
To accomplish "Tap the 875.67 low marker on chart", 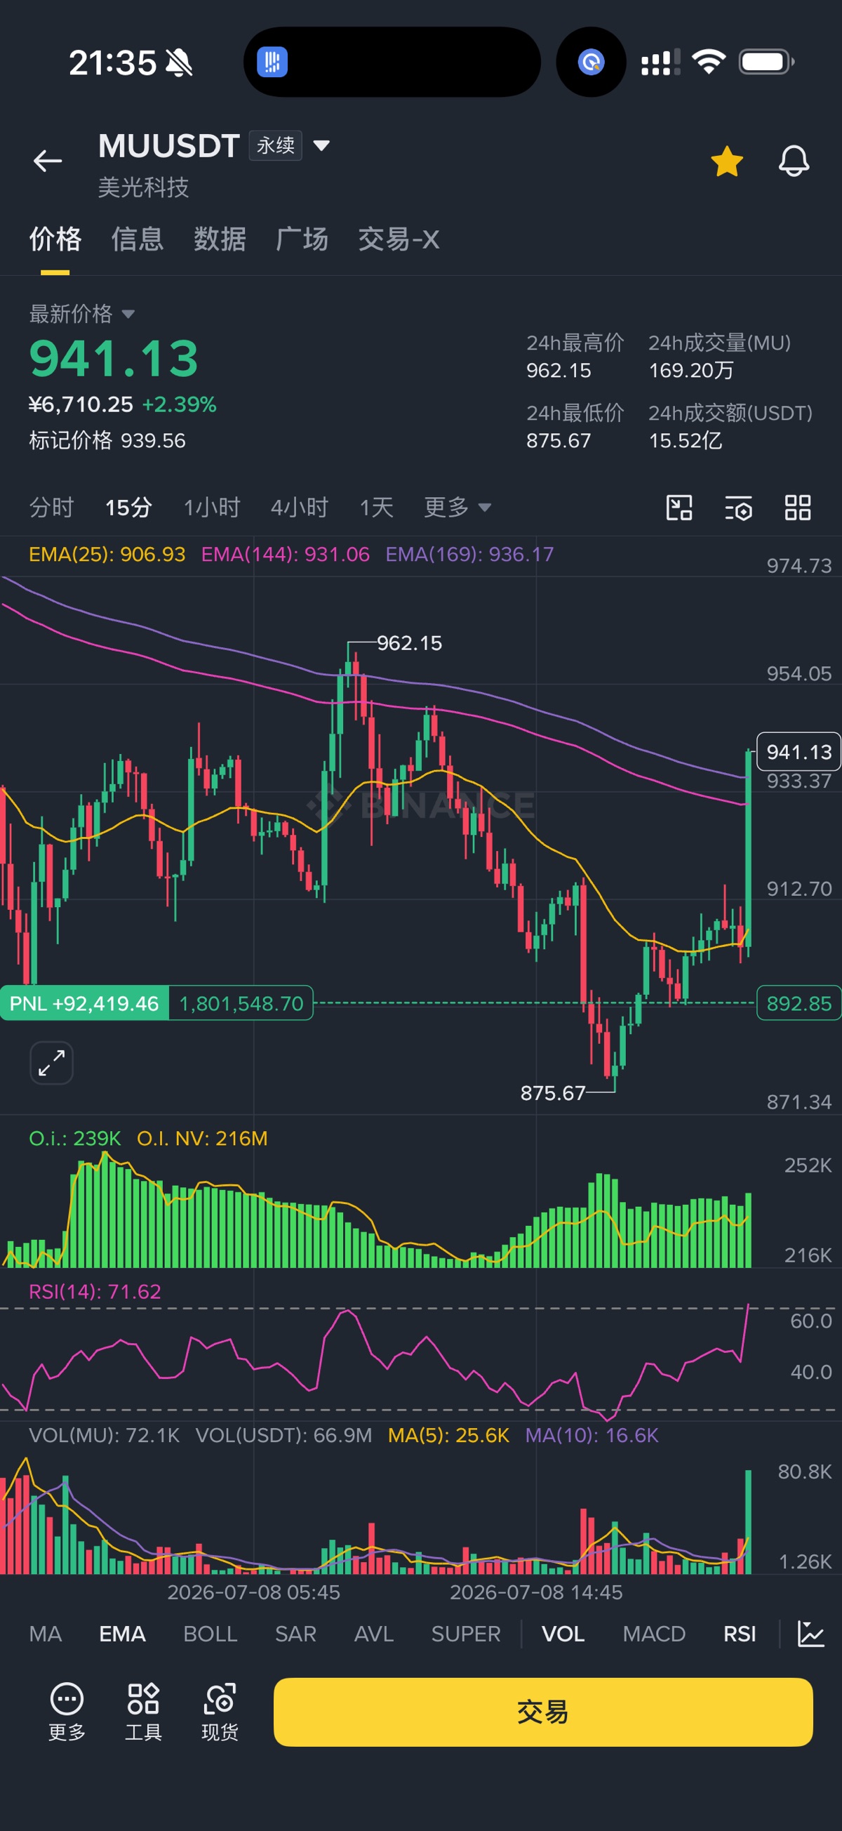I will (553, 1092).
